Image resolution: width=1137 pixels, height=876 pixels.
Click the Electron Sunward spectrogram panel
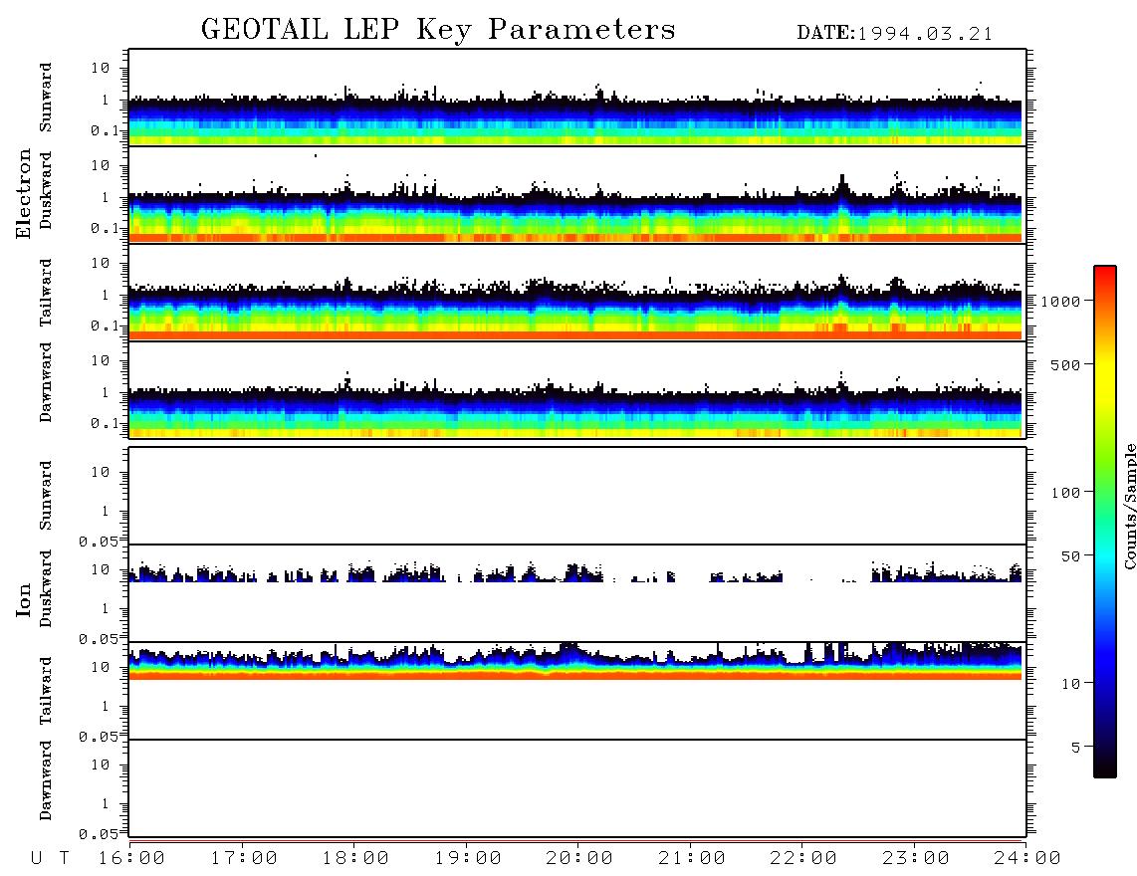[577, 98]
